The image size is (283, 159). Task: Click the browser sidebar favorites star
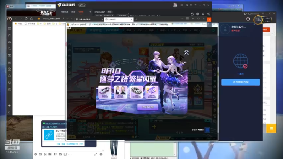[10, 35]
